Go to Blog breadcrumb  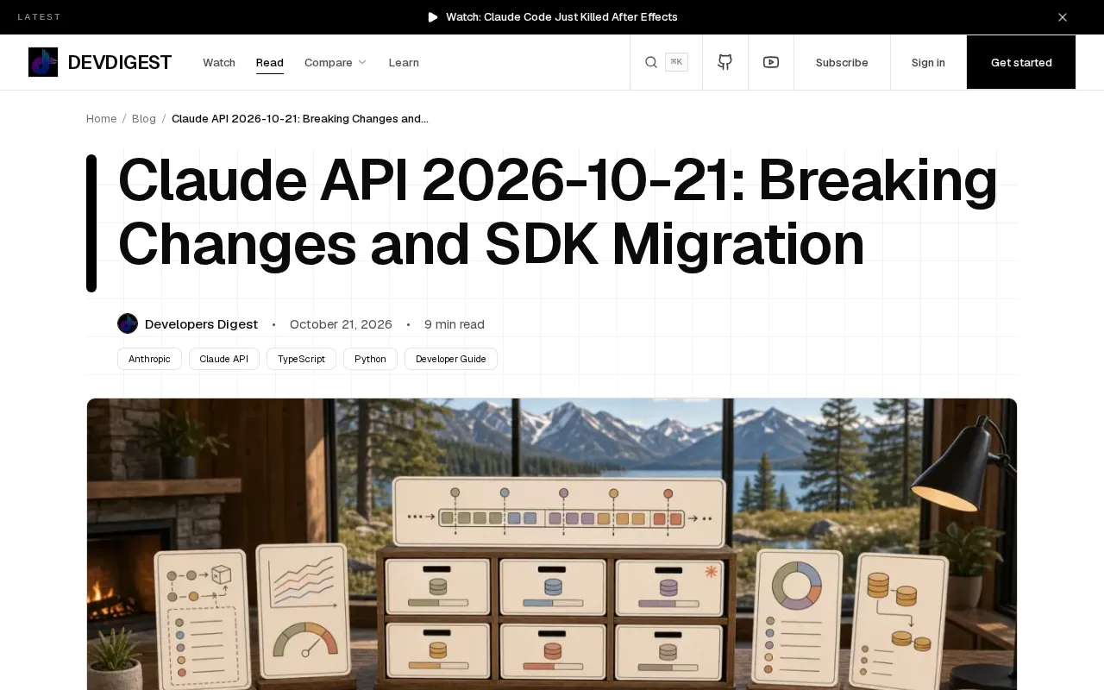[x=144, y=118]
